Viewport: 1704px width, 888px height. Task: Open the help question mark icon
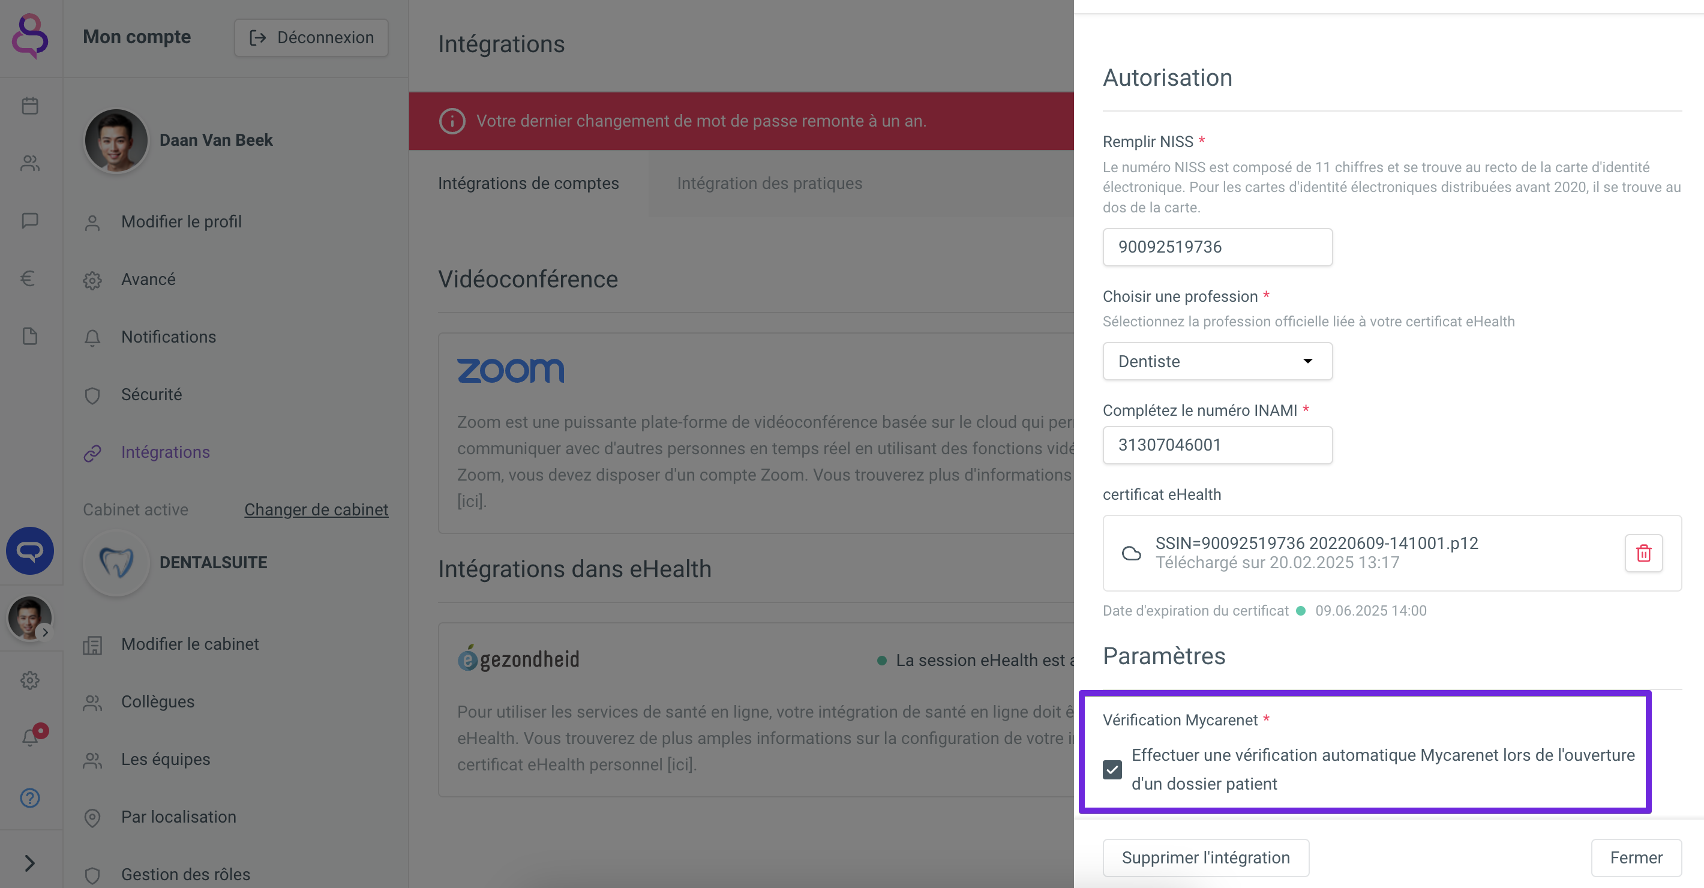[x=30, y=797]
